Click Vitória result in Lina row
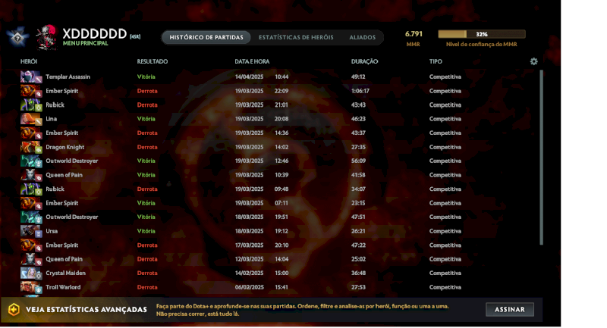 [x=146, y=119]
